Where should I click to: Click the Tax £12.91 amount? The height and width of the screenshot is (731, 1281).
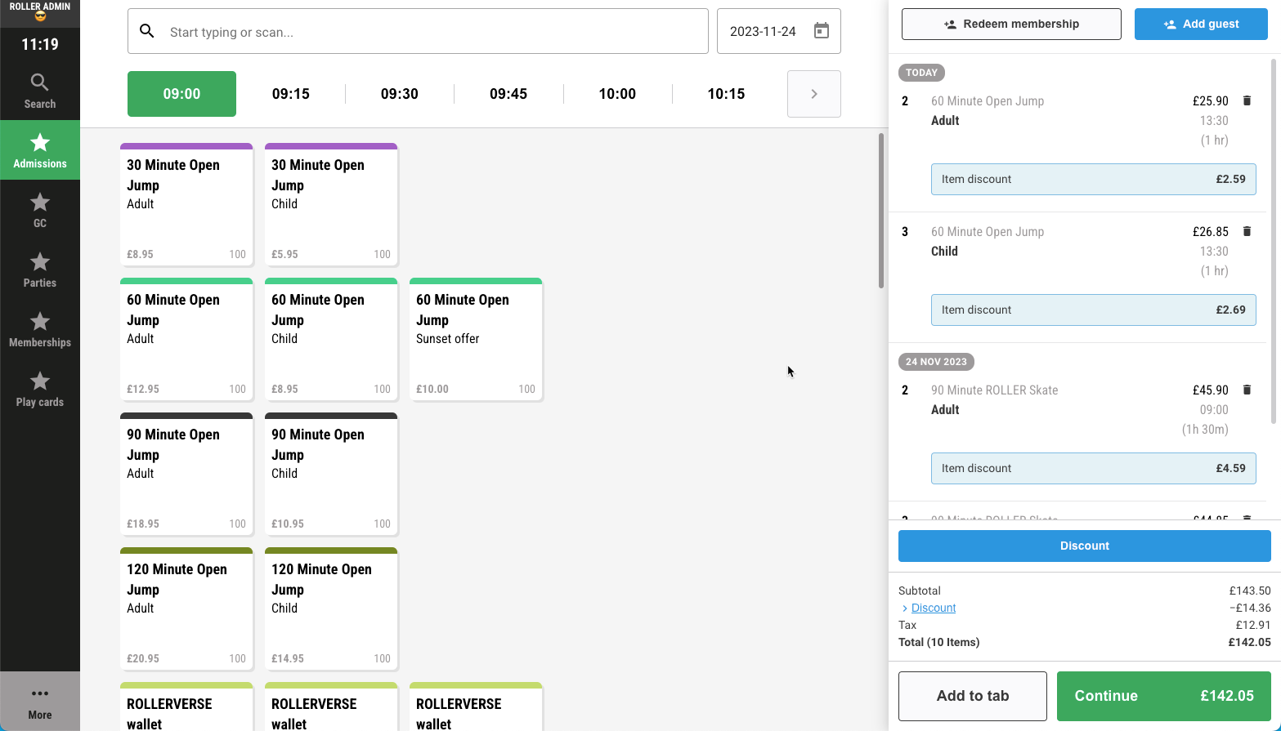pos(1253,625)
